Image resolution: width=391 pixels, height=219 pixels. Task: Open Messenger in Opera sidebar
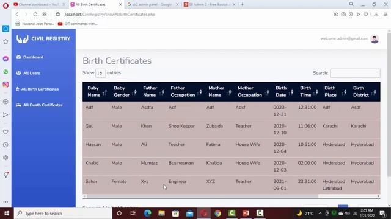5,58
